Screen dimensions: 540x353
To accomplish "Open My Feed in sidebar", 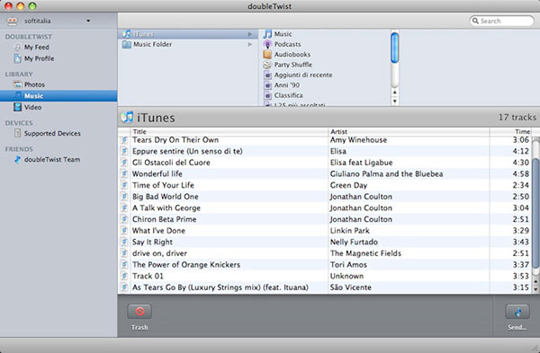I will [37, 47].
